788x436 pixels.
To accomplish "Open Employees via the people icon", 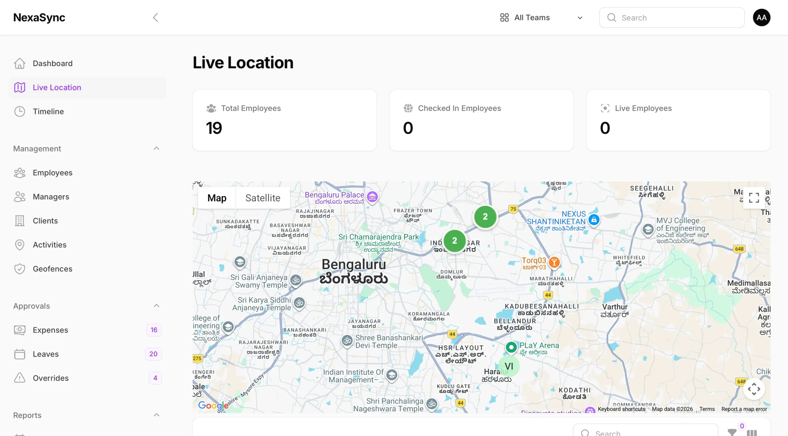I will click(x=20, y=173).
